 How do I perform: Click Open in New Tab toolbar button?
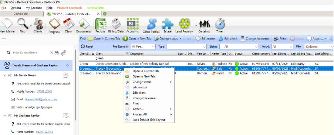[x=137, y=39]
